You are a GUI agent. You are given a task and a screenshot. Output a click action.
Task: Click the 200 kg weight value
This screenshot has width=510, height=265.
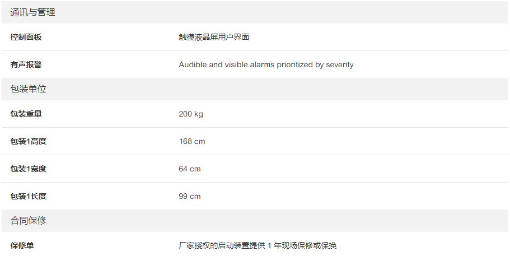[x=191, y=114]
